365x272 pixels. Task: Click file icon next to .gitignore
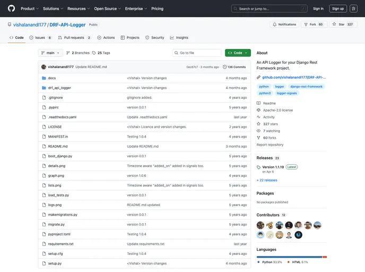click(44, 98)
